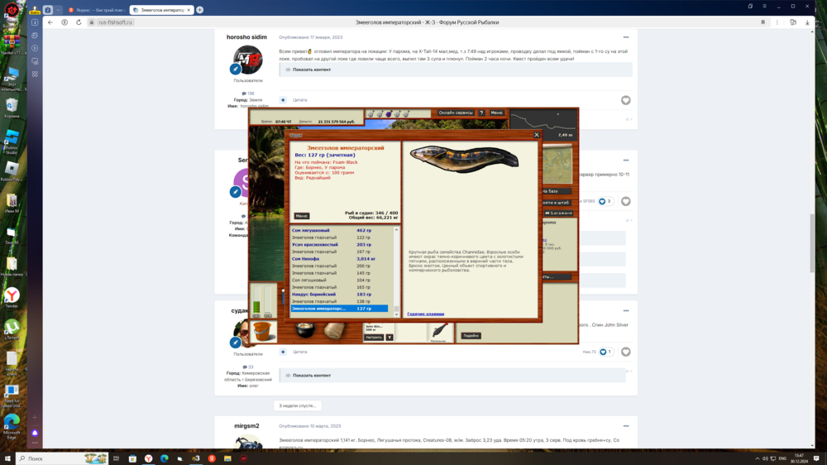Screen dimensions: 827x465
Task: Open Recycle Bin desktop icon
Action: pos(12,108)
